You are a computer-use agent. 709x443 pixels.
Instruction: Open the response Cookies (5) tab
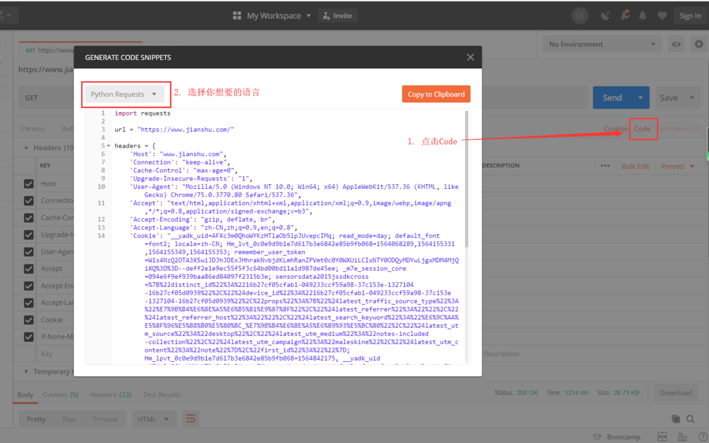60,394
